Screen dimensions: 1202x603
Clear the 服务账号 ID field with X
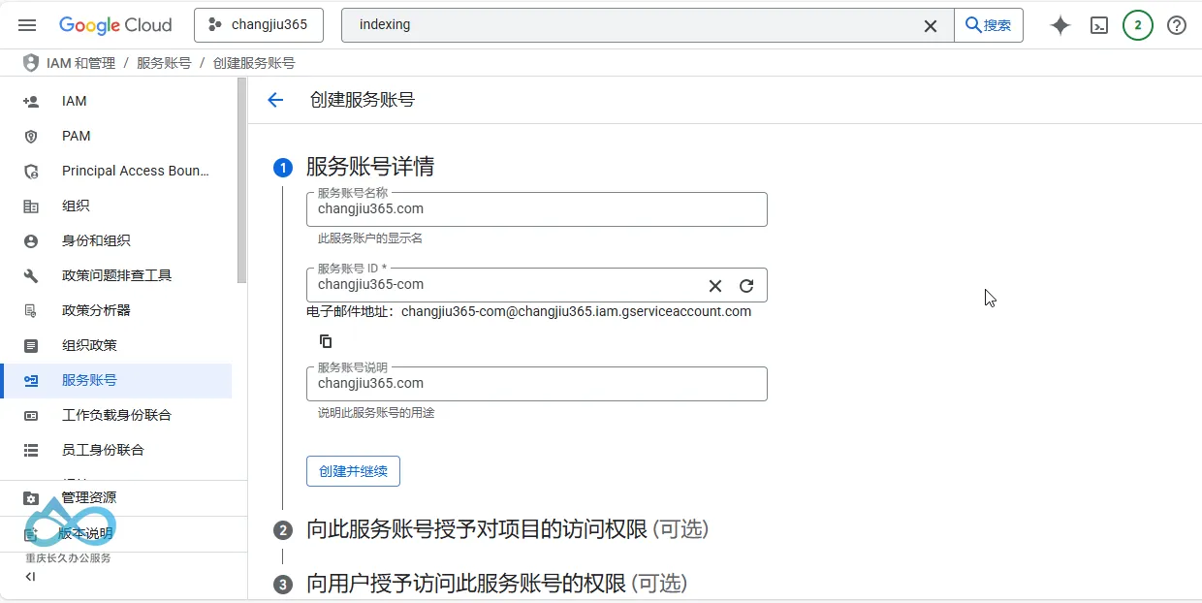(x=715, y=286)
